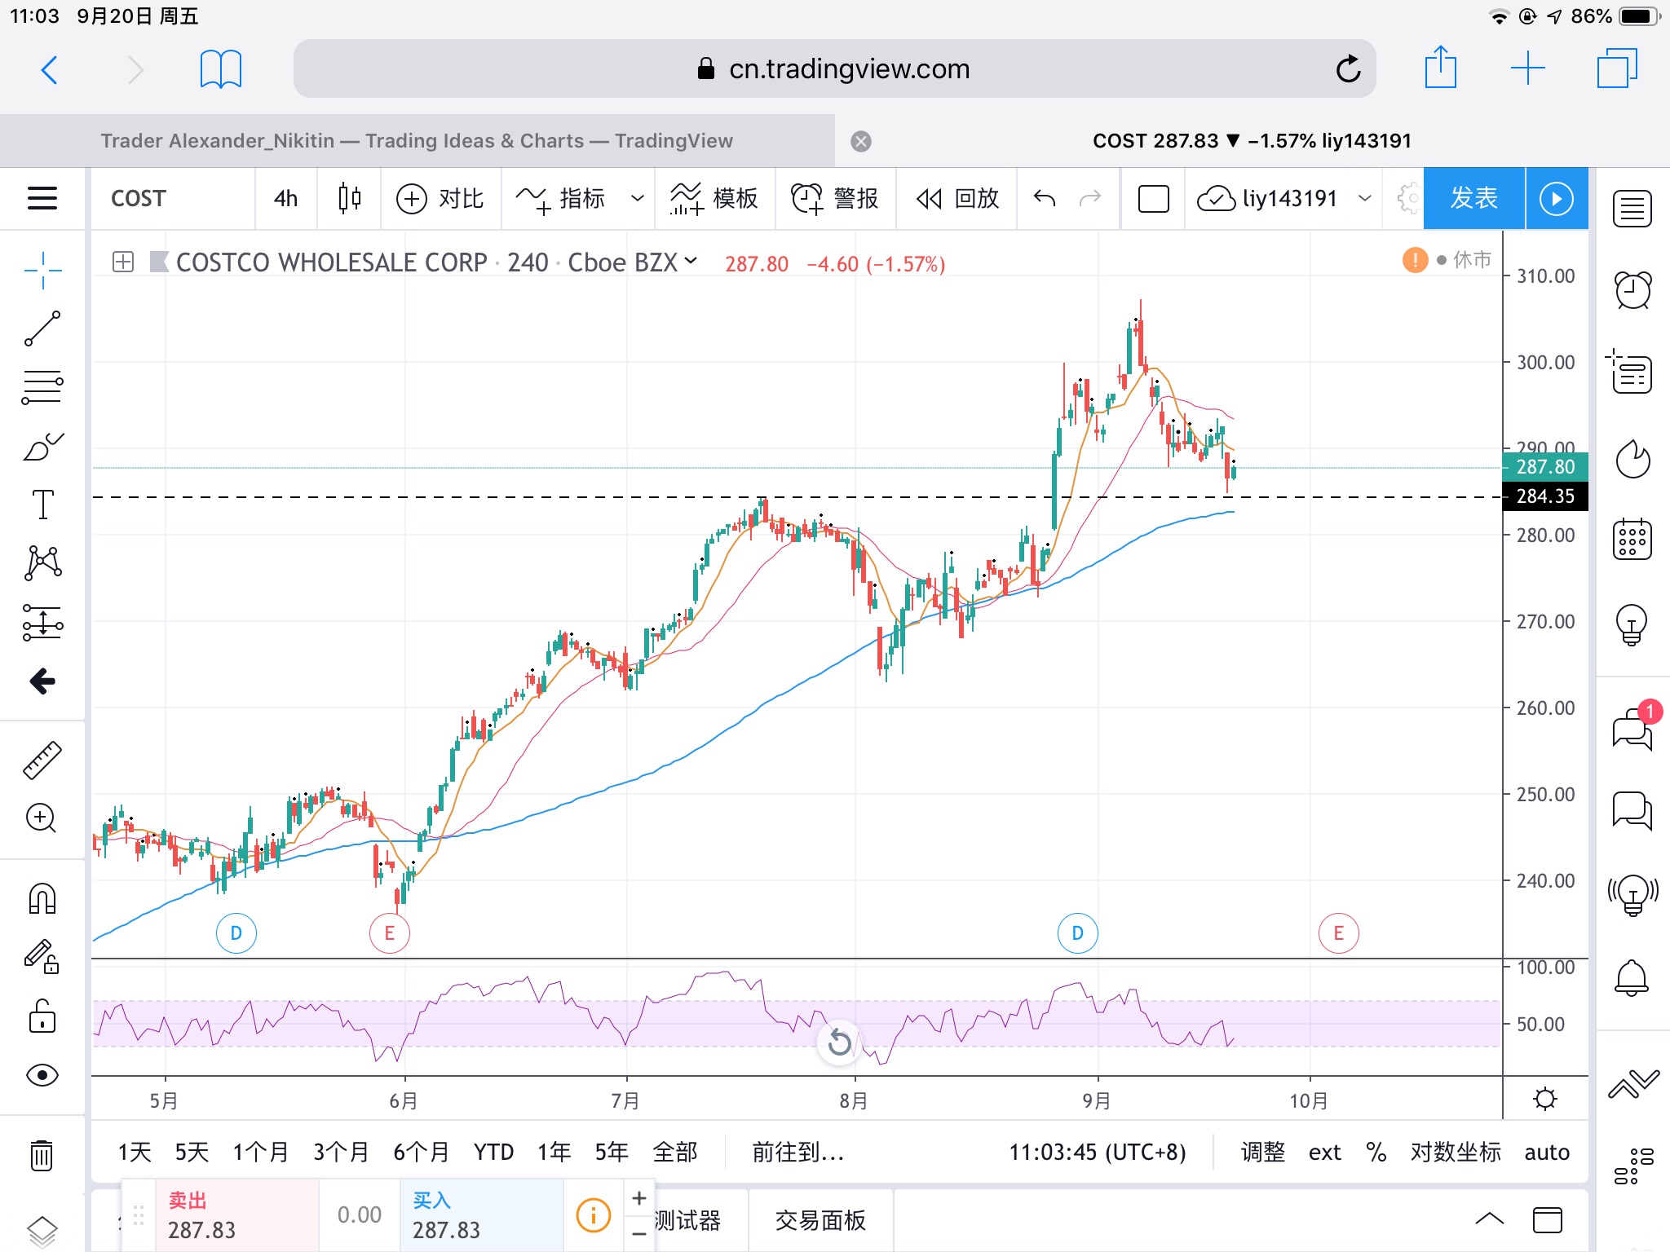Toggle 对数坐标 log scale

coord(1456,1152)
